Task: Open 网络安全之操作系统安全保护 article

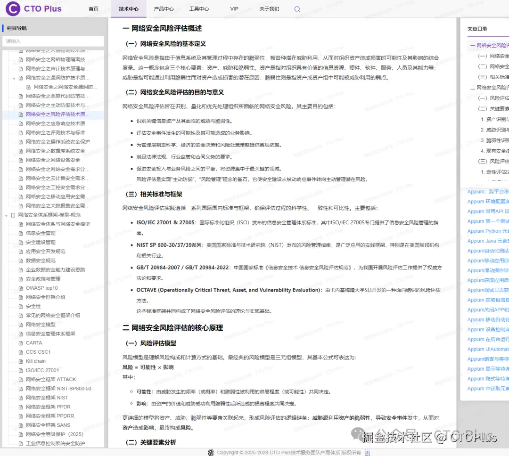Action: (58, 142)
